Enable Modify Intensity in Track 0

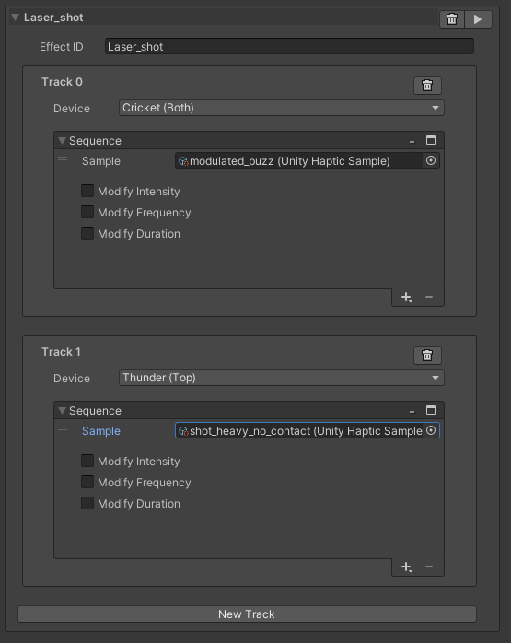click(x=87, y=191)
